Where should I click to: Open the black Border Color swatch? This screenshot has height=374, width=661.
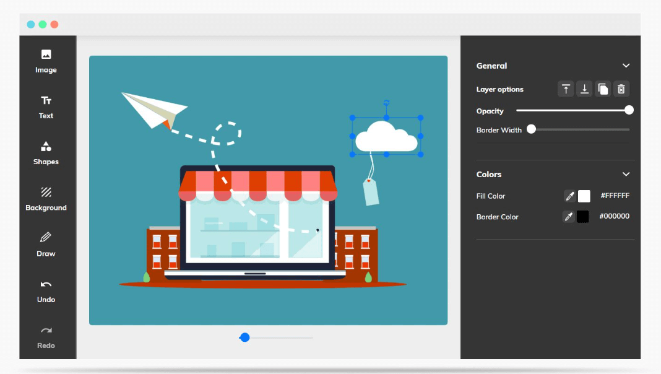coord(584,217)
